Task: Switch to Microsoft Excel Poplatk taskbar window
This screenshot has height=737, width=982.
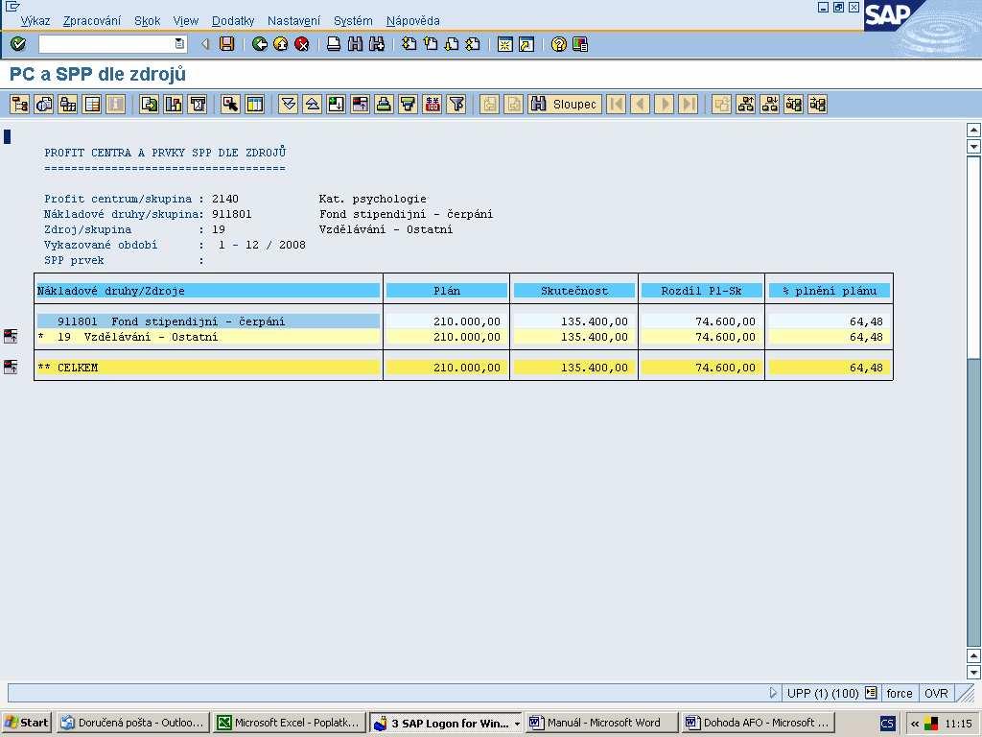Action: (289, 723)
